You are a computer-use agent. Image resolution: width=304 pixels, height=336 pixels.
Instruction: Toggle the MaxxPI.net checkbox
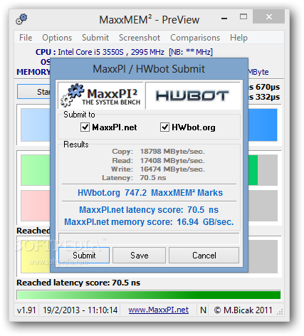pos(85,127)
